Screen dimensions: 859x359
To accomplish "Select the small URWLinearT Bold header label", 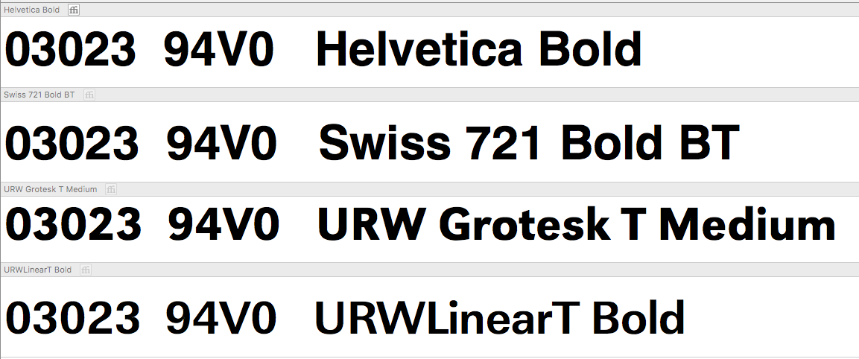I will (x=37, y=270).
